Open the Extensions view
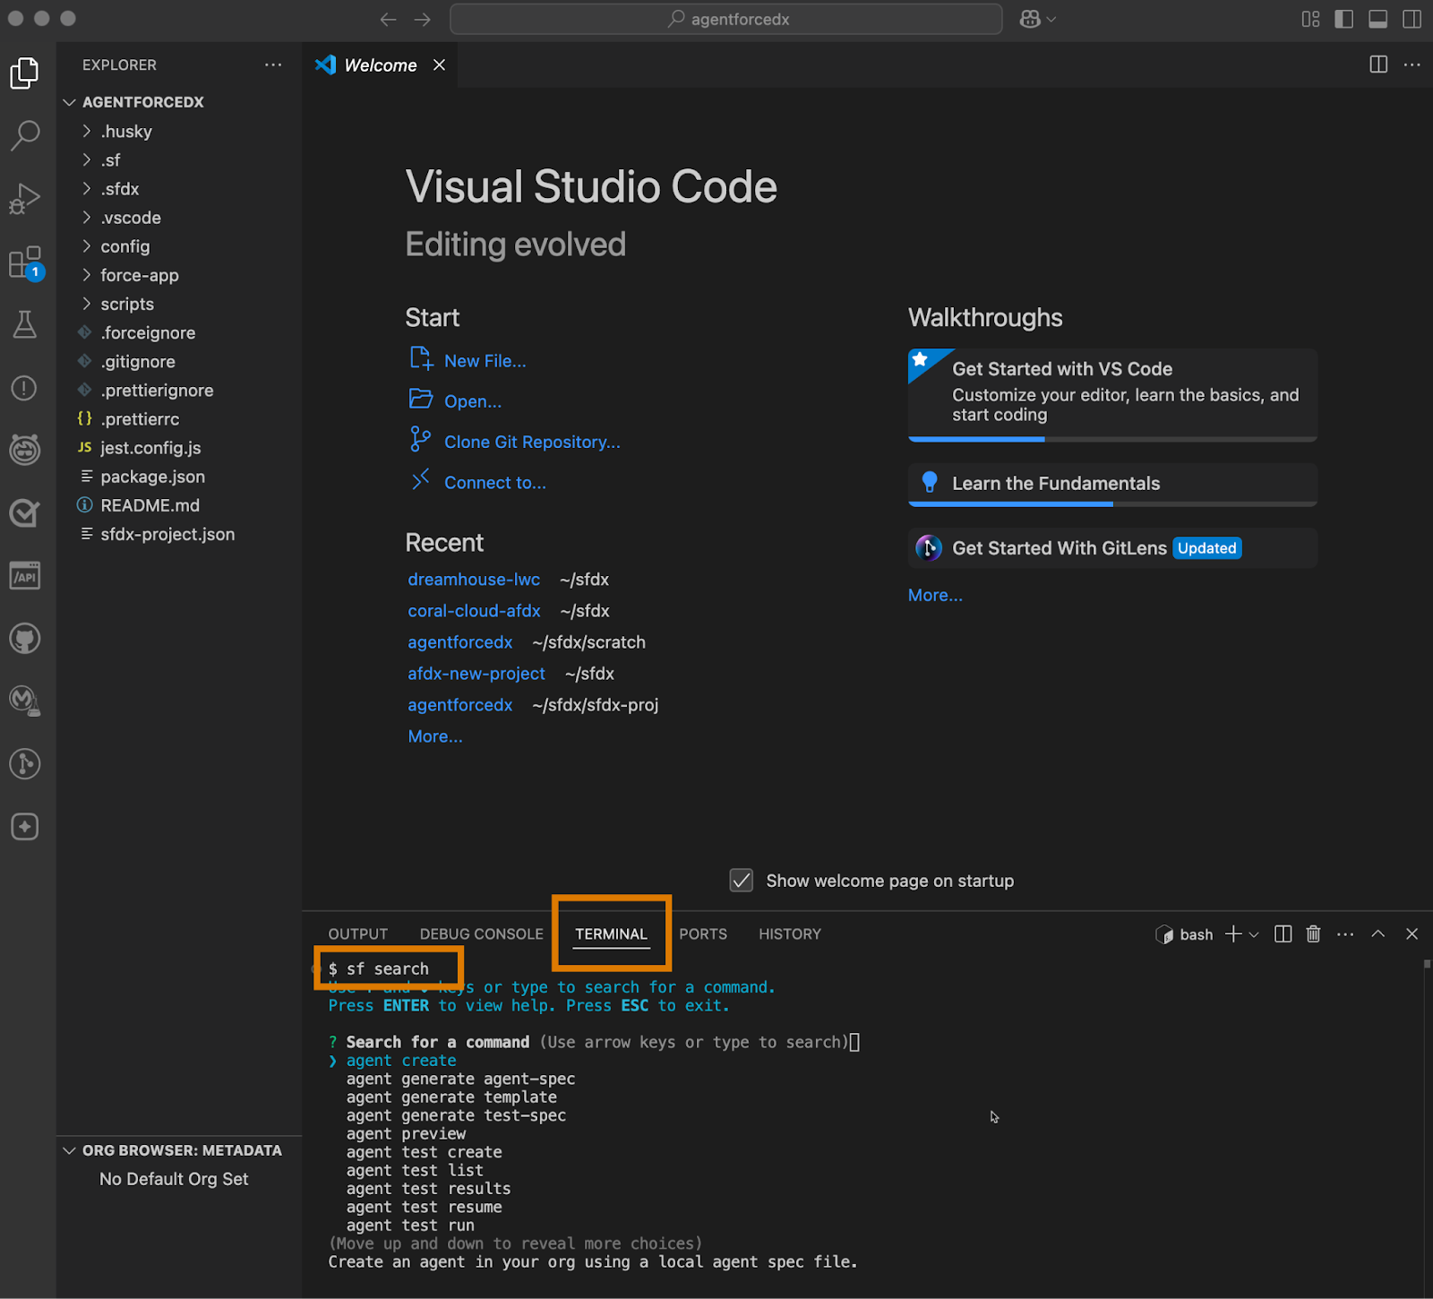 point(25,263)
